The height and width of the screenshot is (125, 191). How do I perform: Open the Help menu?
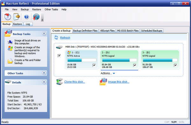click(64, 9)
